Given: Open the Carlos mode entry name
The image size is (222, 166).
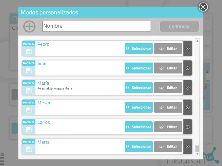Looking at the screenshot, I should pyautogui.click(x=44, y=123).
